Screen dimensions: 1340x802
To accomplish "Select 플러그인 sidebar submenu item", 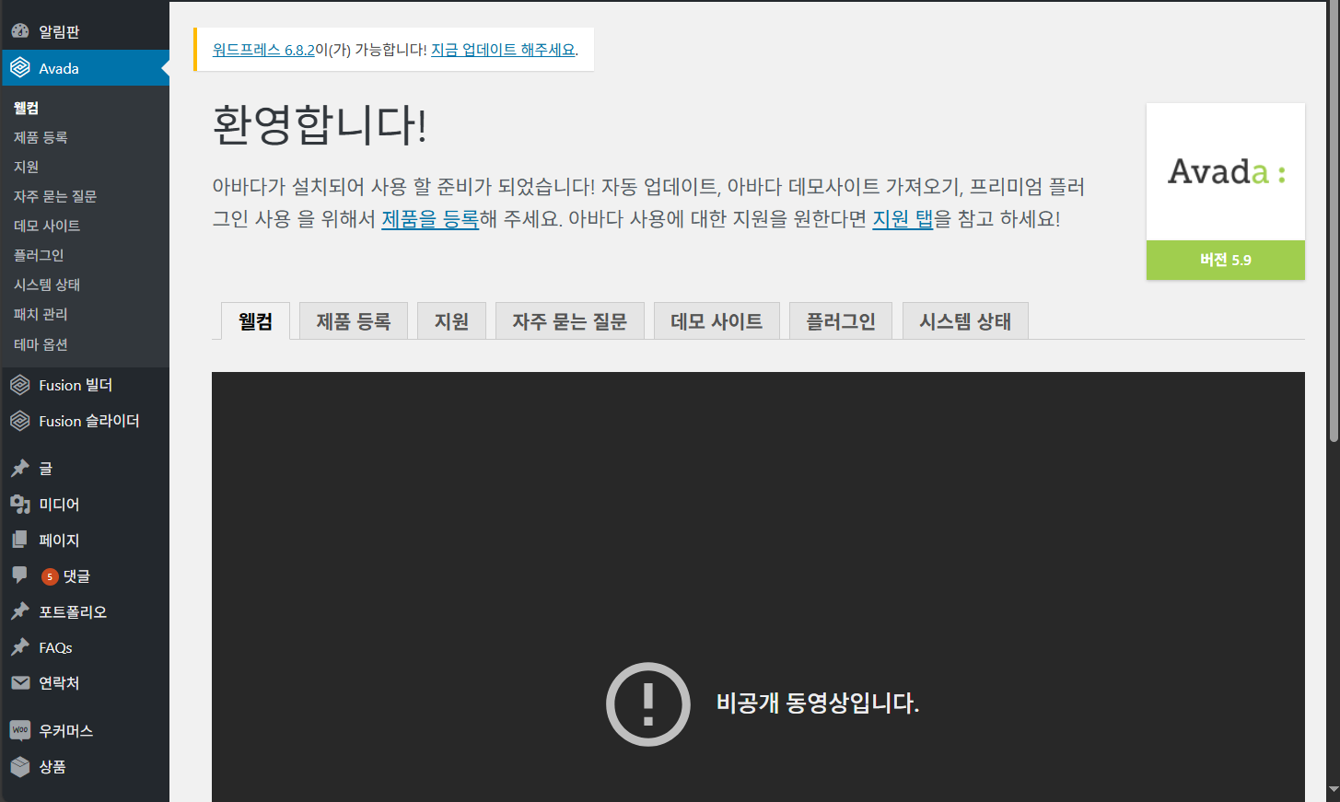I will tap(39, 255).
